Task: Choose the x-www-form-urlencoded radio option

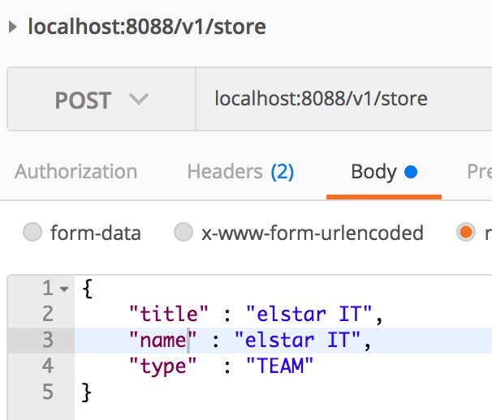Action: pos(183,232)
